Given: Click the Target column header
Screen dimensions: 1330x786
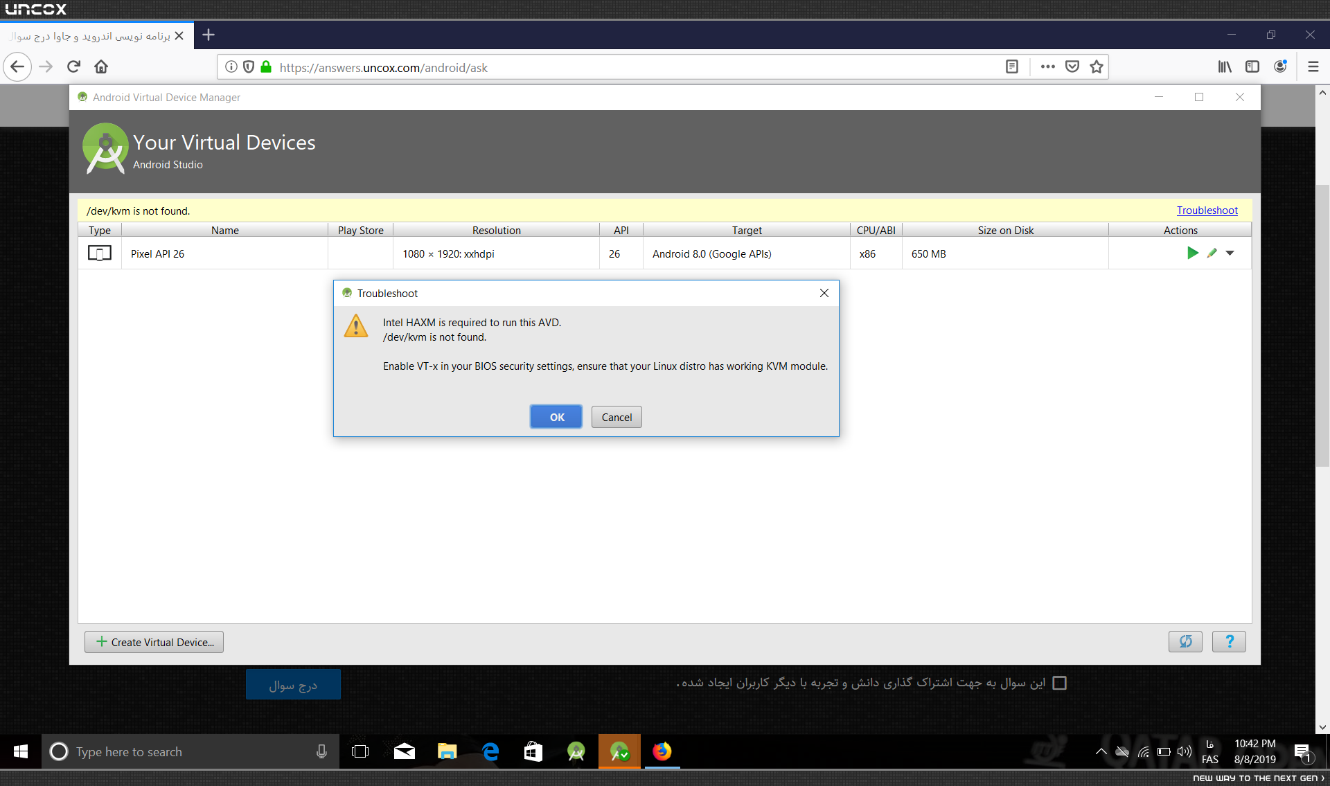Looking at the screenshot, I should (x=747, y=230).
